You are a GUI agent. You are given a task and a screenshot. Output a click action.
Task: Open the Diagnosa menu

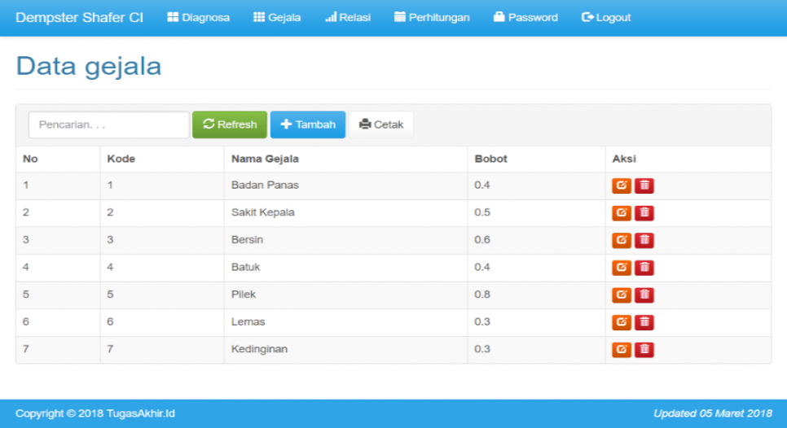198,18
